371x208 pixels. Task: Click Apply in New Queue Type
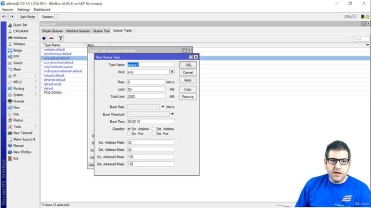tap(188, 80)
